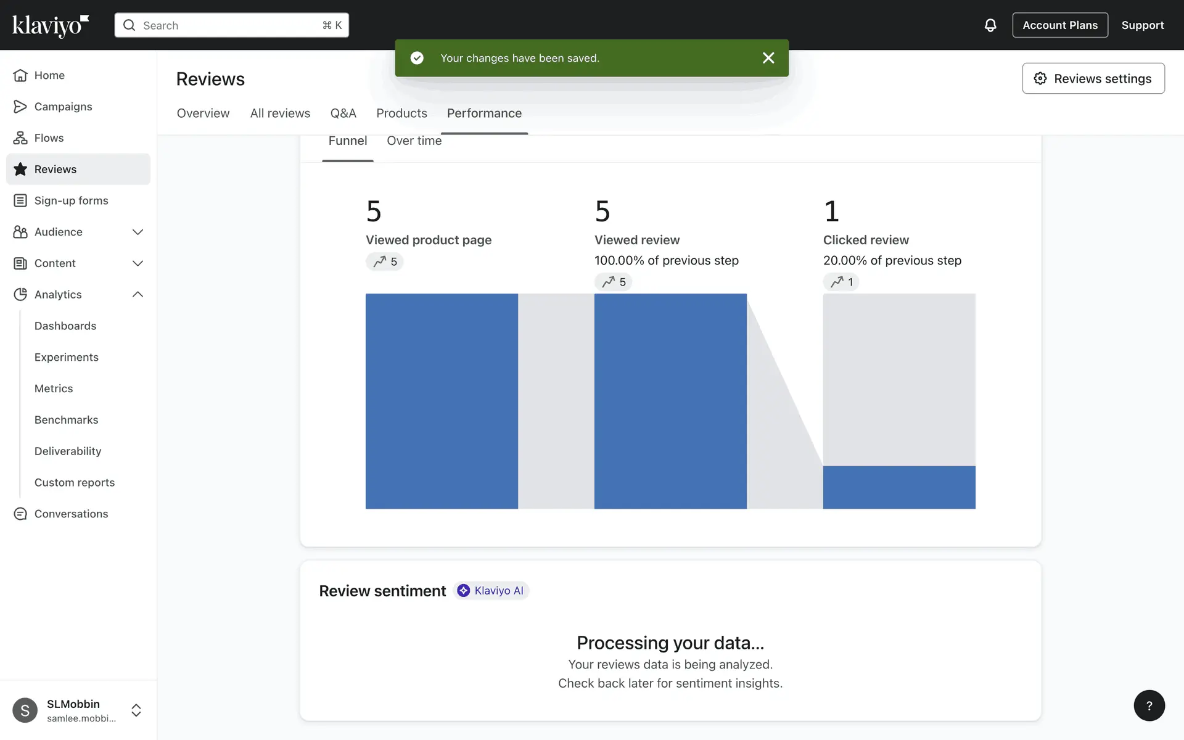Click the Flows sidebar icon
The width and height of the screenshot is (1184, 740).
[20, 138]
